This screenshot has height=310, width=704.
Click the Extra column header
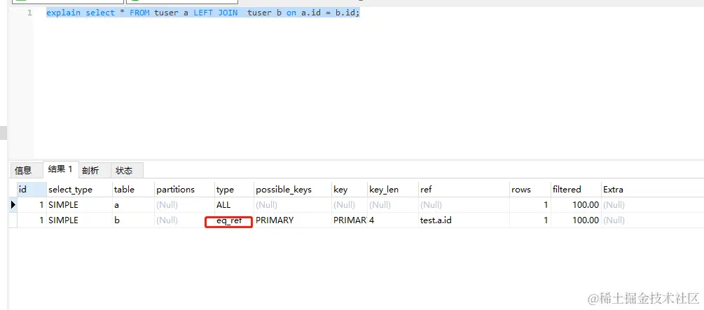pyautogui.click(x=652, y=190)
